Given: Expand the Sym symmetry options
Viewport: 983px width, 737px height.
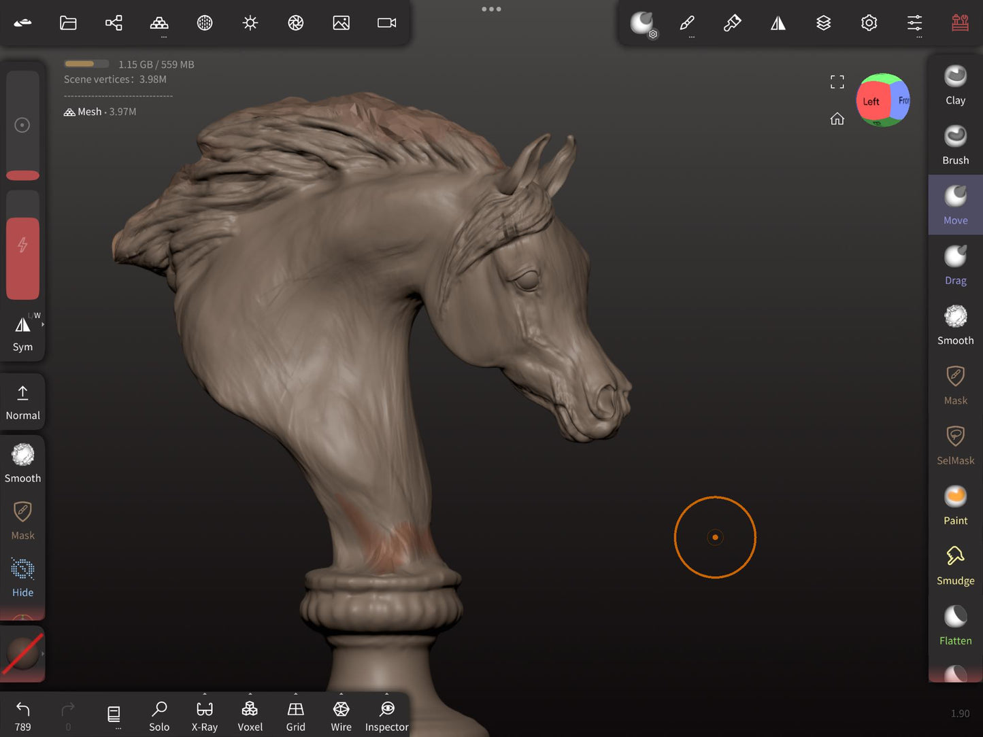Looking at the screenshot, I should [x=42, y=325].
